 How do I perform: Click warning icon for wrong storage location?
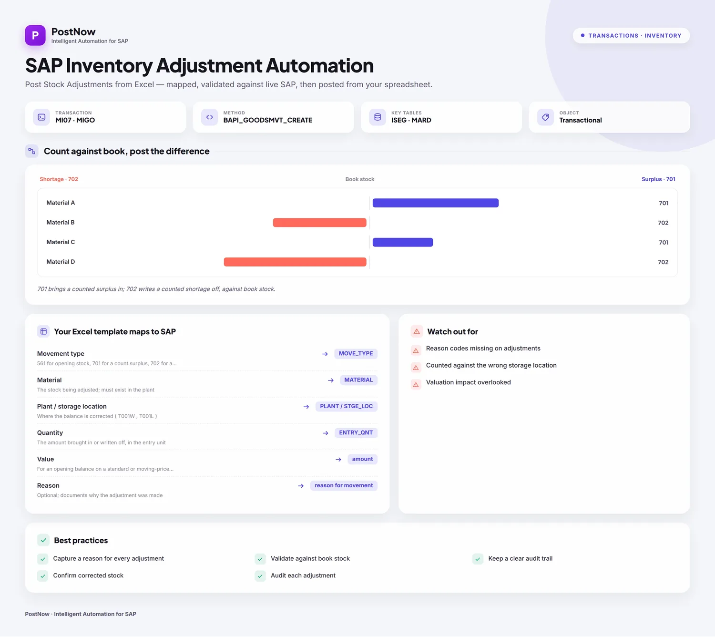coord(416,368)
